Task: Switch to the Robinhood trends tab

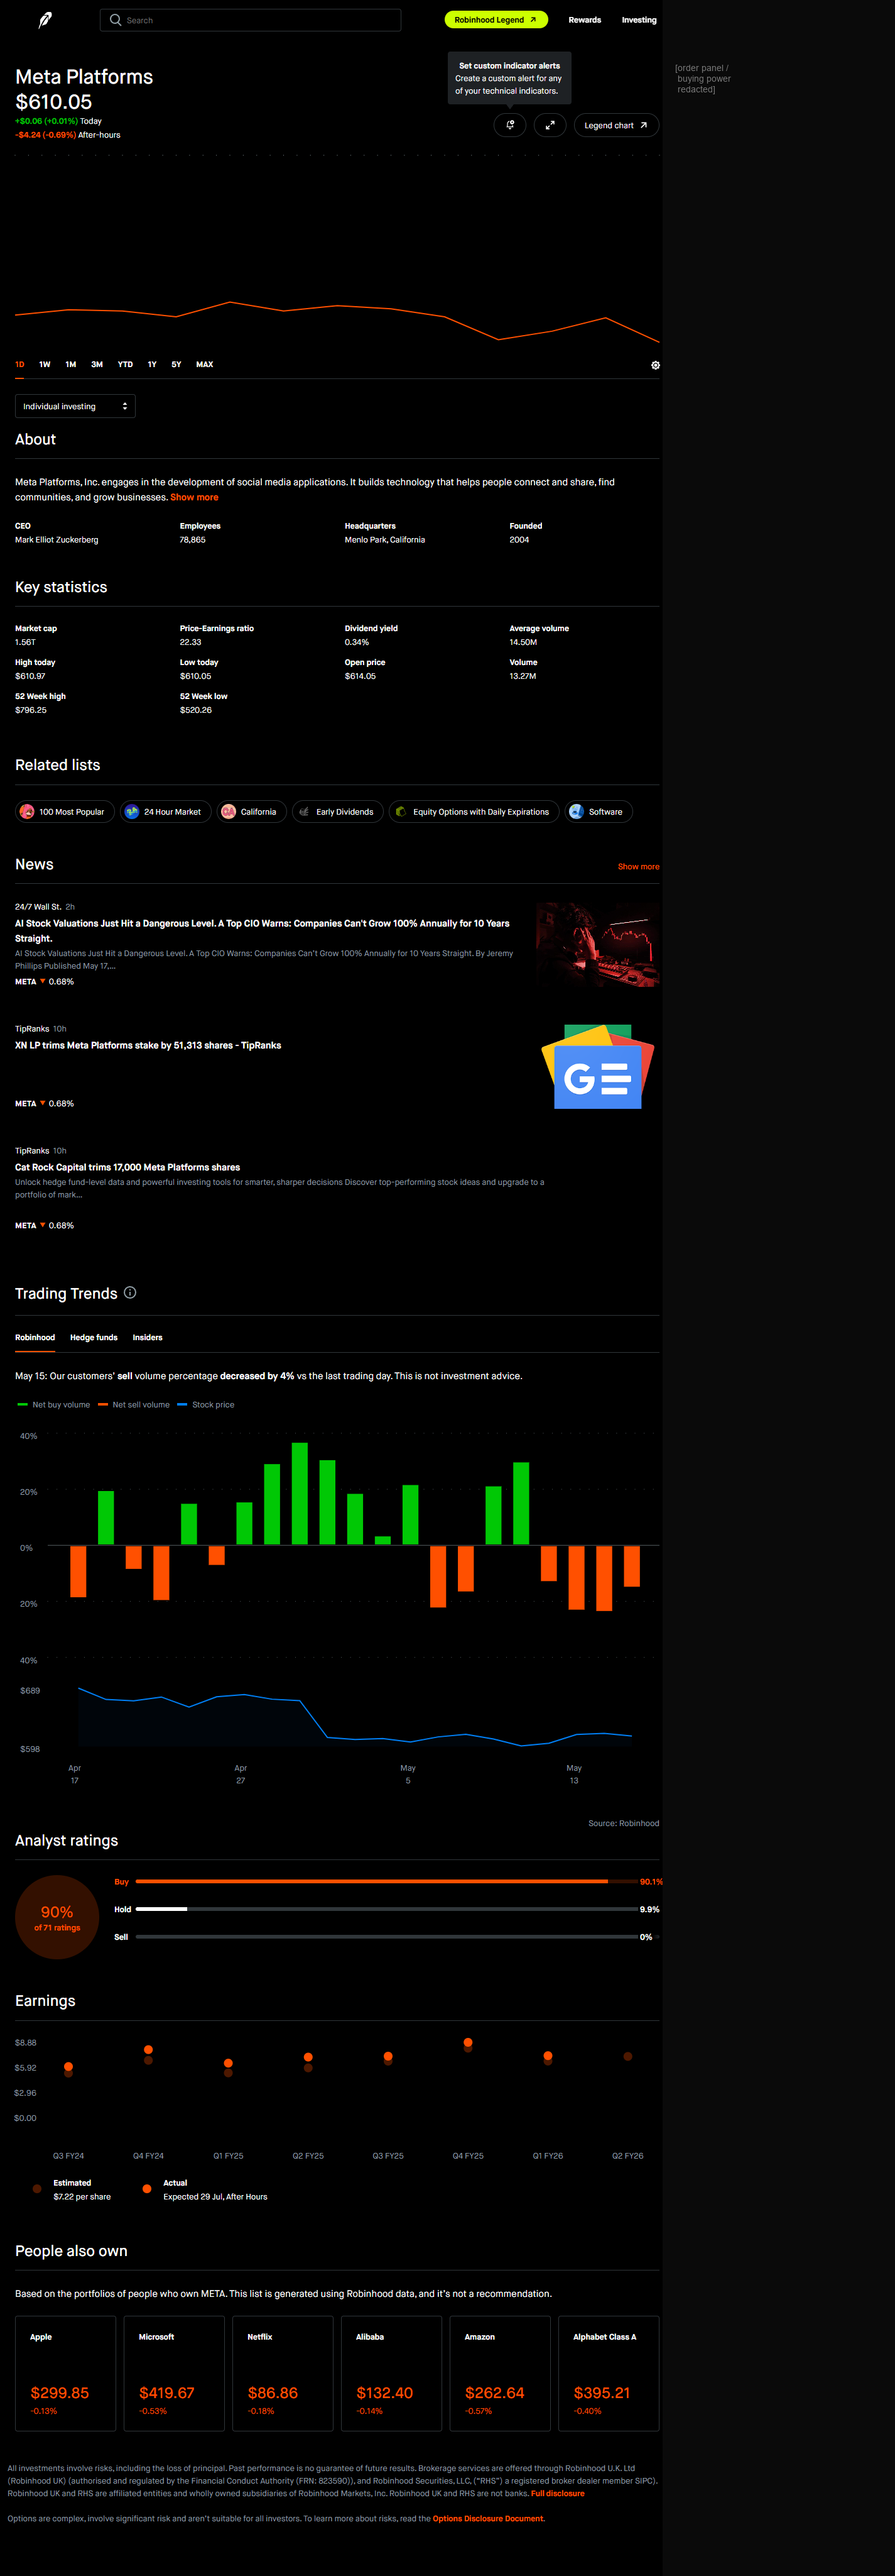Action: coord(35,1337)
